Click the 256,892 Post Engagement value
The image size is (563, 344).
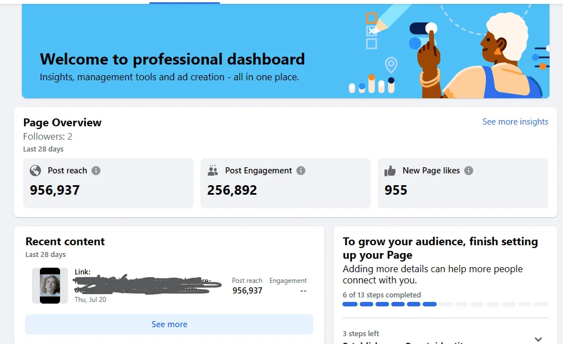(x=232, y=190)
